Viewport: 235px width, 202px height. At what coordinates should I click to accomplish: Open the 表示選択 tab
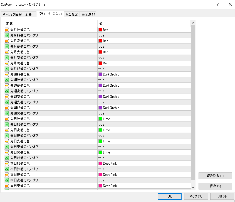pyautogui.click(x=88, y=14)
